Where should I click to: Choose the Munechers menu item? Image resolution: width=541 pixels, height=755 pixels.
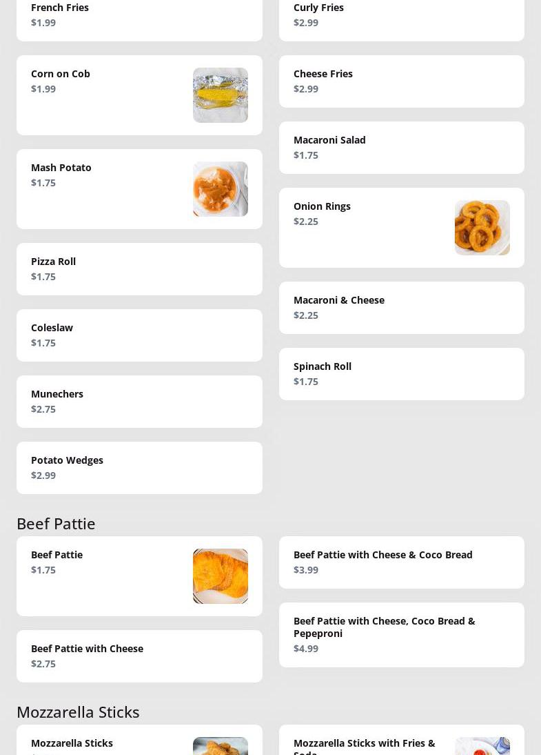point(138,402)
